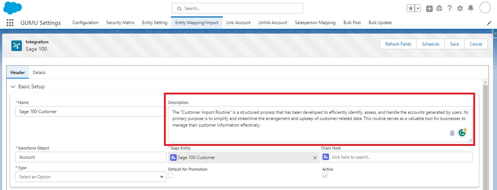Click in the global Search box
The width and height of the screenshot is (497, 190).
coord(237,8)
